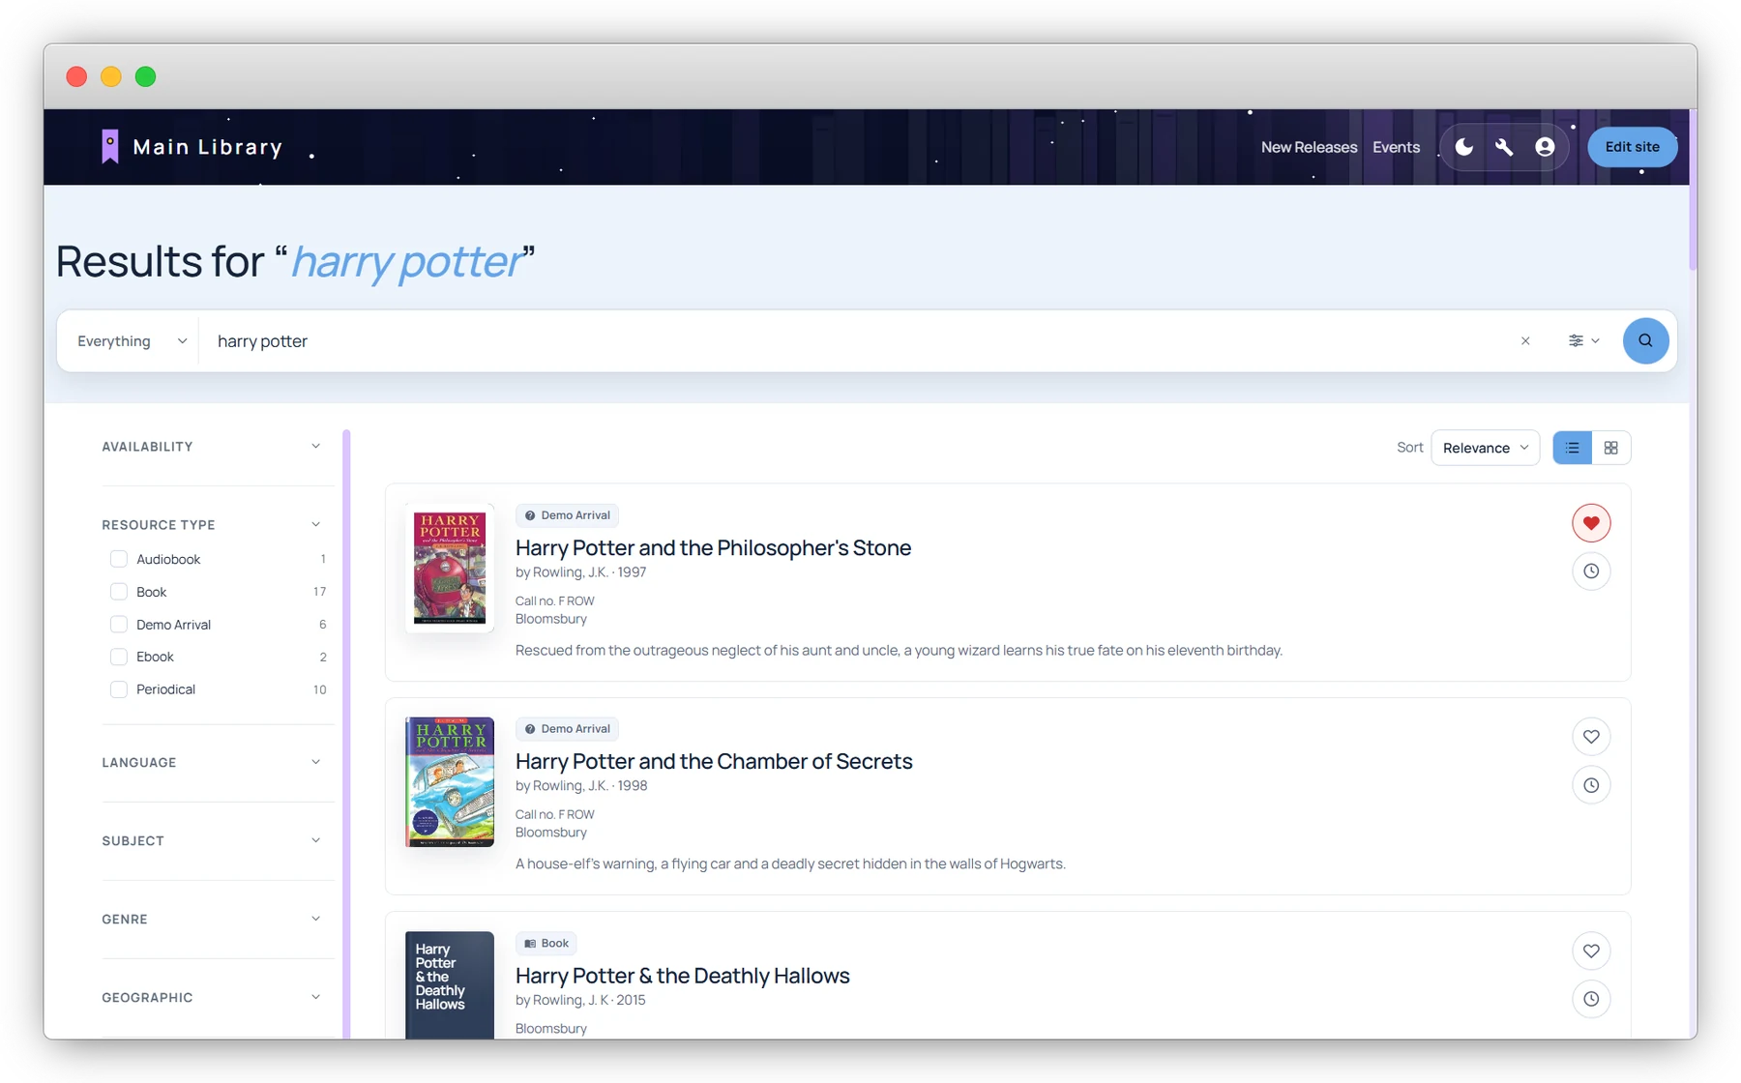The image size is (1741, 1083).
Task: Click Deathly Hallows book cover thumbnail
Action: click(450, 985)
